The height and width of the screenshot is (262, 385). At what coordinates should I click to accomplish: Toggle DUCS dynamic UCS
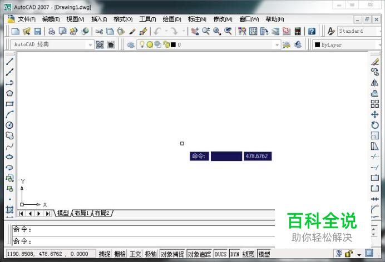pos(220,254)
